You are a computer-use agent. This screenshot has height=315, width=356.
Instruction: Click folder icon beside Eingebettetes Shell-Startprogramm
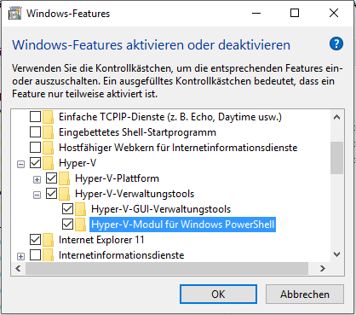(48, 132)
